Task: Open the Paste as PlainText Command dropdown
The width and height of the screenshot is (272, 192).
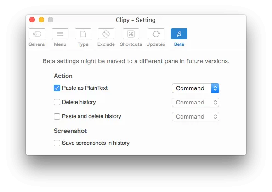Action: click(x=196, y=88)
